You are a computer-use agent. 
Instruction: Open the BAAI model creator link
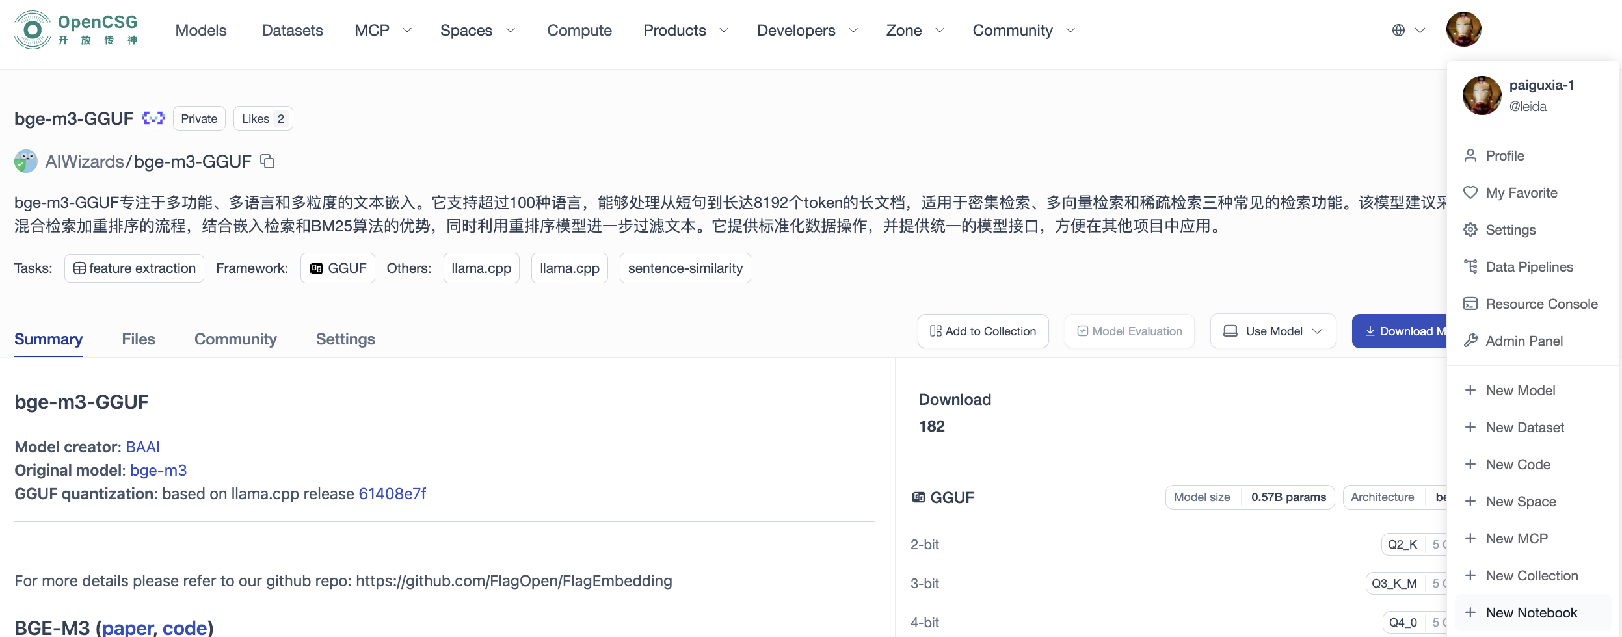point(142,447)
